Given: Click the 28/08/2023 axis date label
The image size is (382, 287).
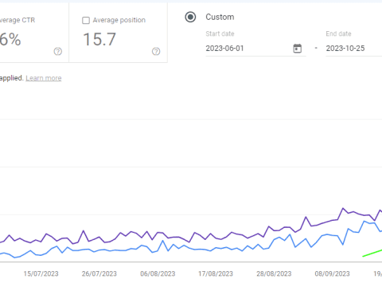Looking at the screenshot, I should (274, 273).
